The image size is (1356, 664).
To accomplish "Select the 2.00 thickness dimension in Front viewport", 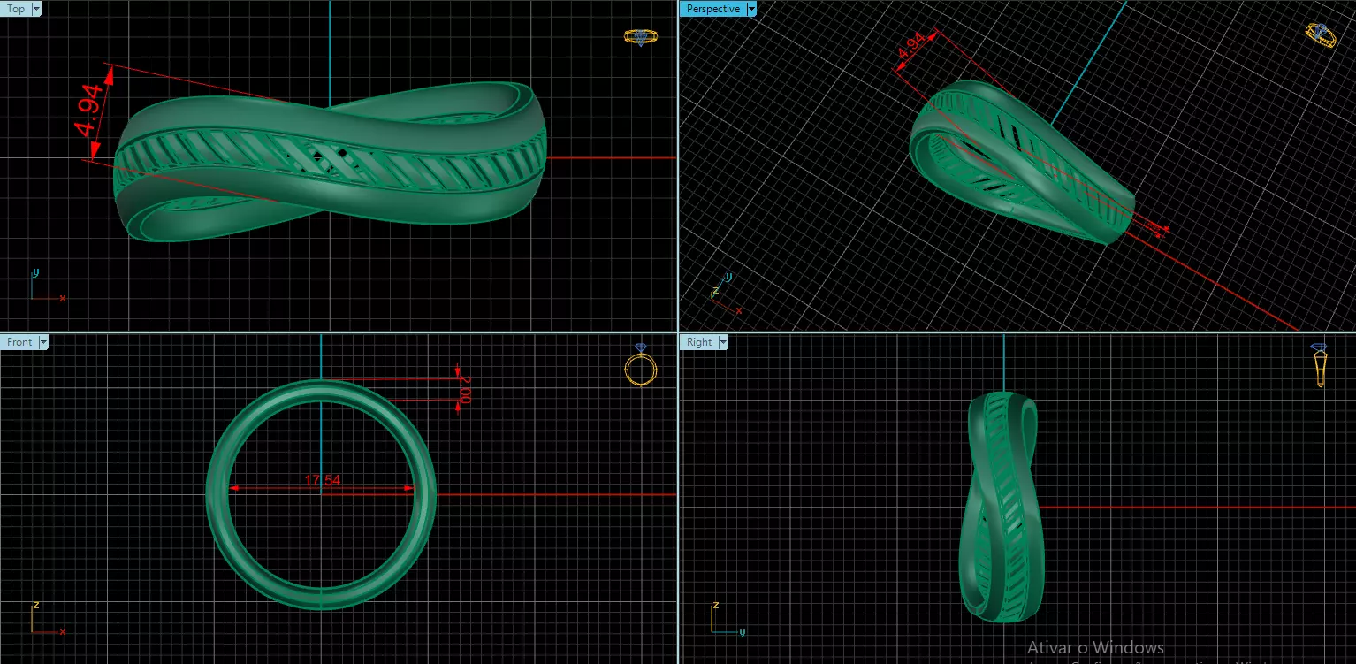I will pos(465,390).
